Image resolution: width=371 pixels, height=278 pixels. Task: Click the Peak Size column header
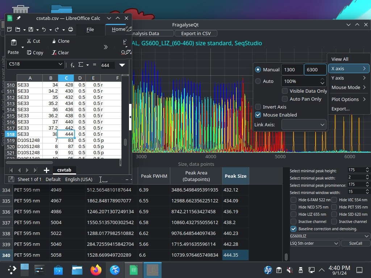(x=235, y=176)
